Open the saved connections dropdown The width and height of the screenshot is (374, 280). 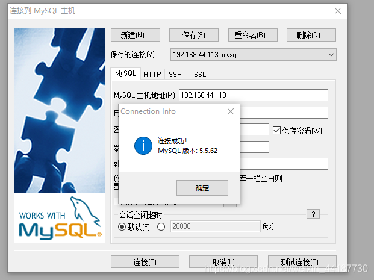click(254, 55)
